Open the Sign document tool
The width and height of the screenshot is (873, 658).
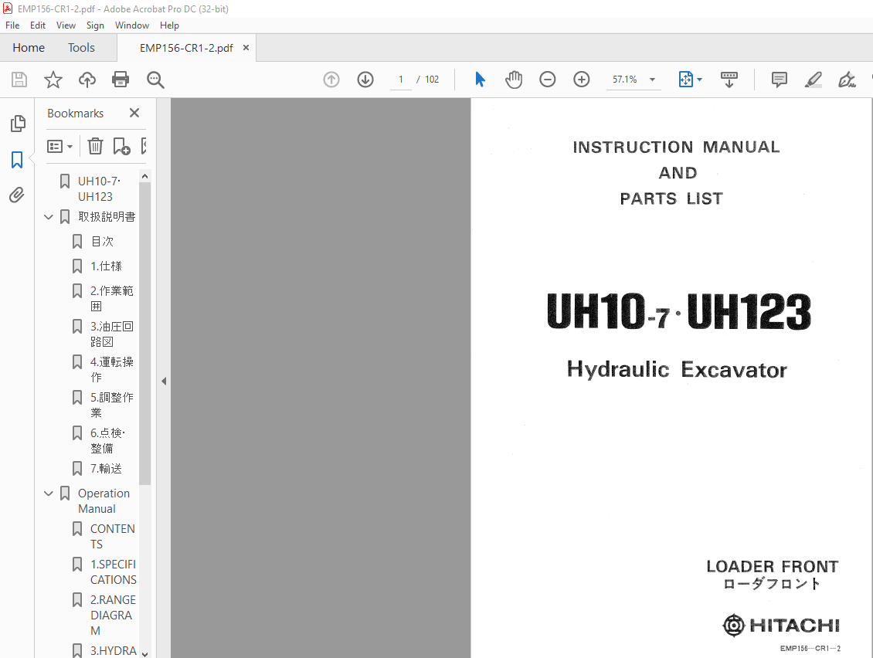[847, 80]
